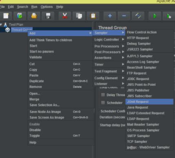Click Add Think Times to children
This screenshot has width=175, height=158.
pyautogui.click(x=60, y=40)
